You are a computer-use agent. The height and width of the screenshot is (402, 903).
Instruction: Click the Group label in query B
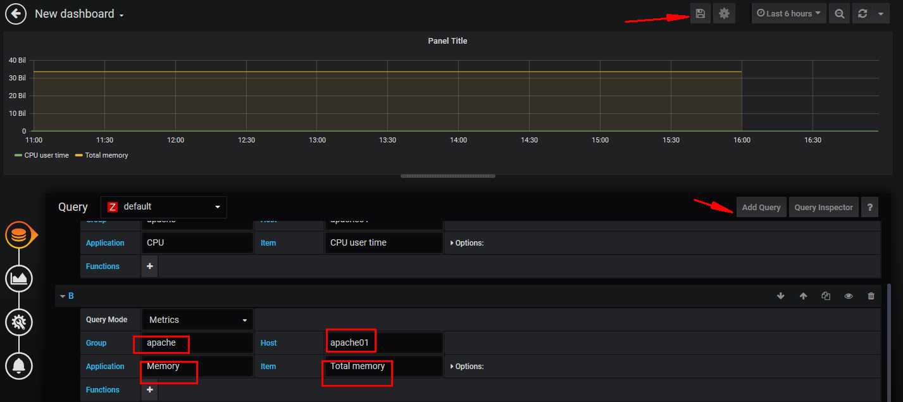[x=96, y=343]
